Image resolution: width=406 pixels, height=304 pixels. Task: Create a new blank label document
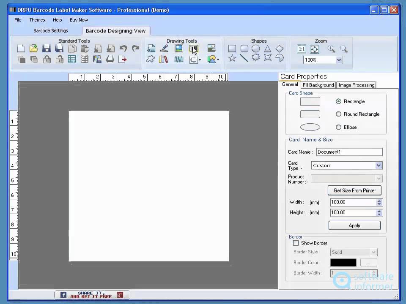tap(21, 48)
